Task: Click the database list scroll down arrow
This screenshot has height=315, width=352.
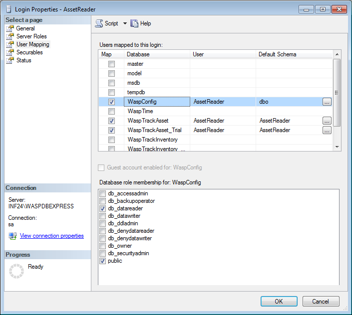Action: point(337,147)
